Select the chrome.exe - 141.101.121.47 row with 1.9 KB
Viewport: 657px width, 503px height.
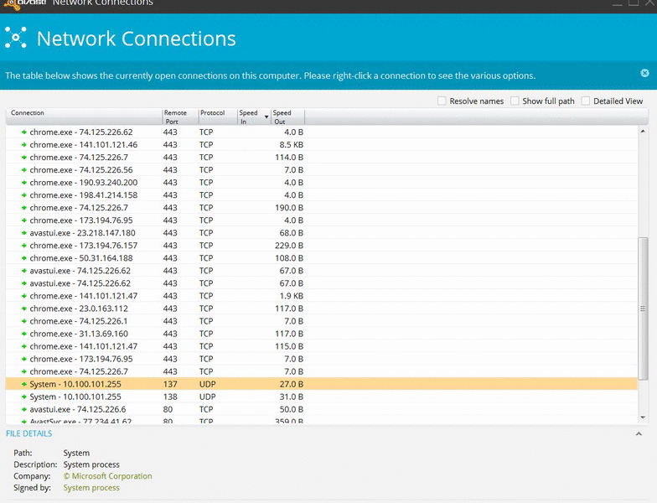pyautogui.click(x=322, y=296)
